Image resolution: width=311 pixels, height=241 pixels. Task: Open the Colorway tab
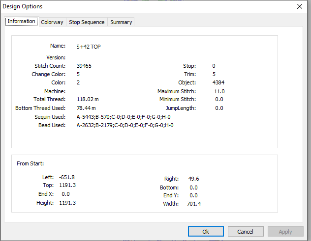[x=52, y=22]
